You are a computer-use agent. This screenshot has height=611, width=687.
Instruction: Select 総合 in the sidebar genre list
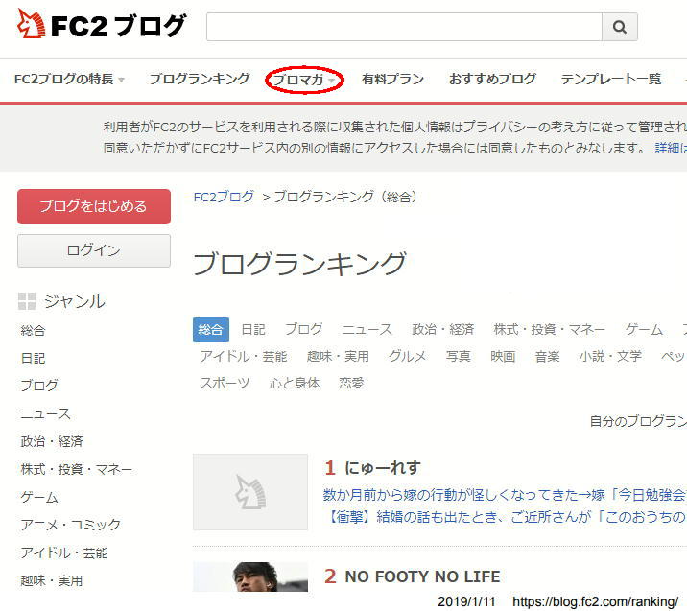[x=33, y=330]
